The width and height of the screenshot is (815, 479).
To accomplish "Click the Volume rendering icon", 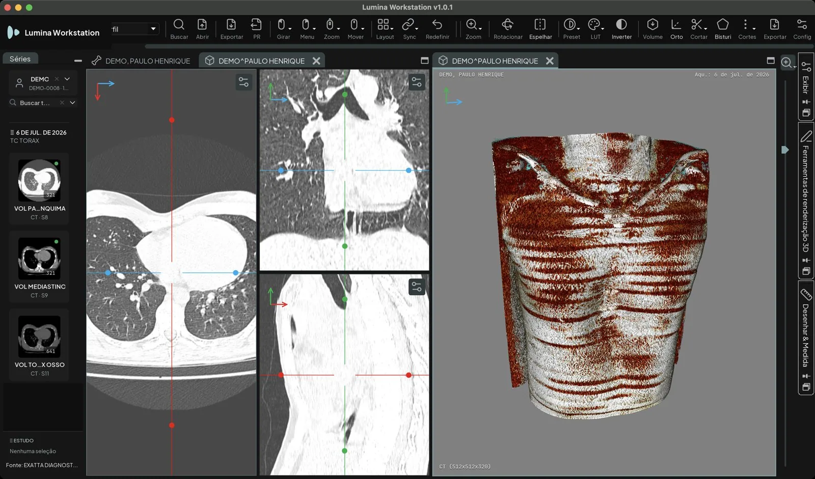I will point(653,29).
